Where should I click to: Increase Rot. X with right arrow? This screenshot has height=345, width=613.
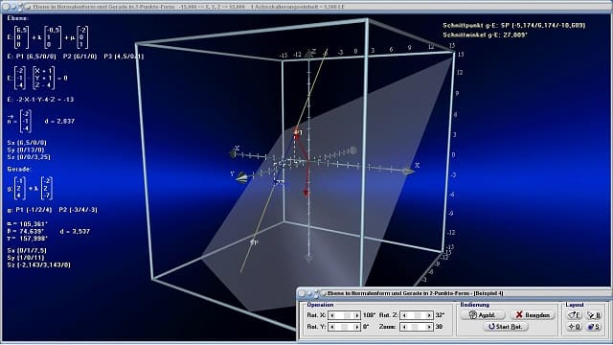356,315
